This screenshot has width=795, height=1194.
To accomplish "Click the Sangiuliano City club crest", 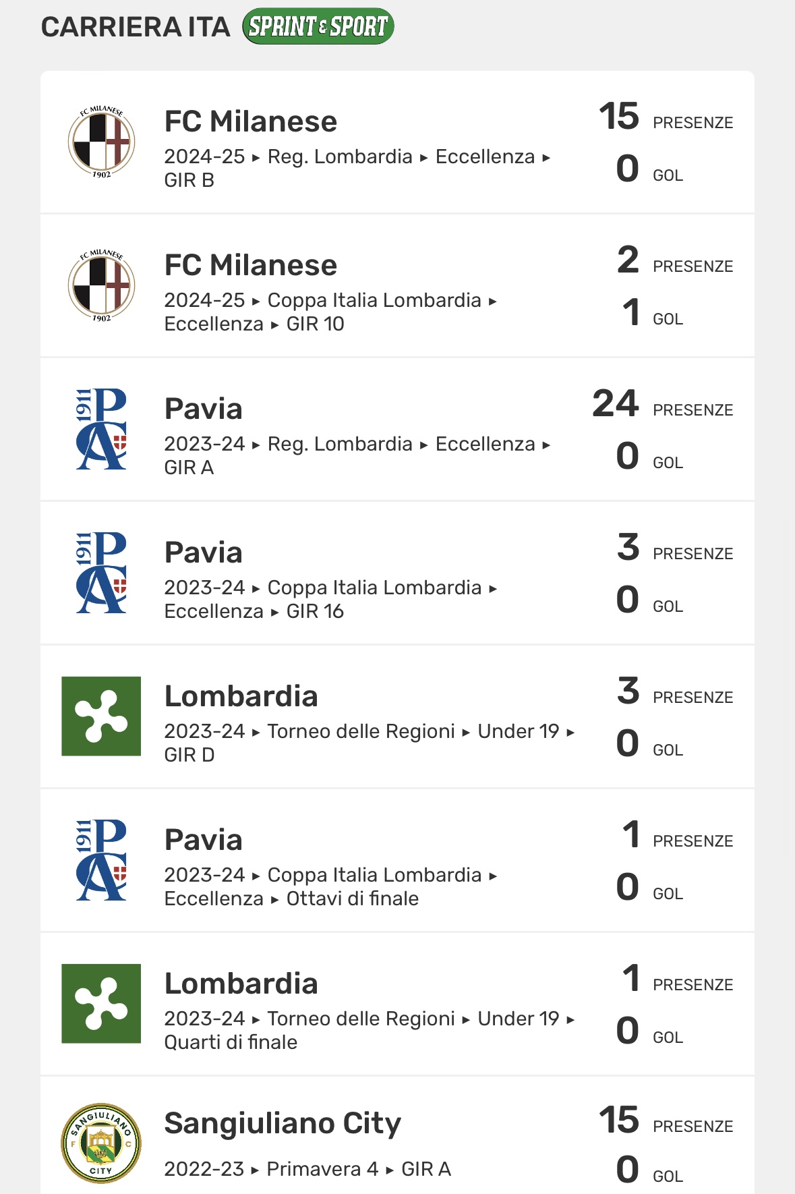I will pos(101,1143).
